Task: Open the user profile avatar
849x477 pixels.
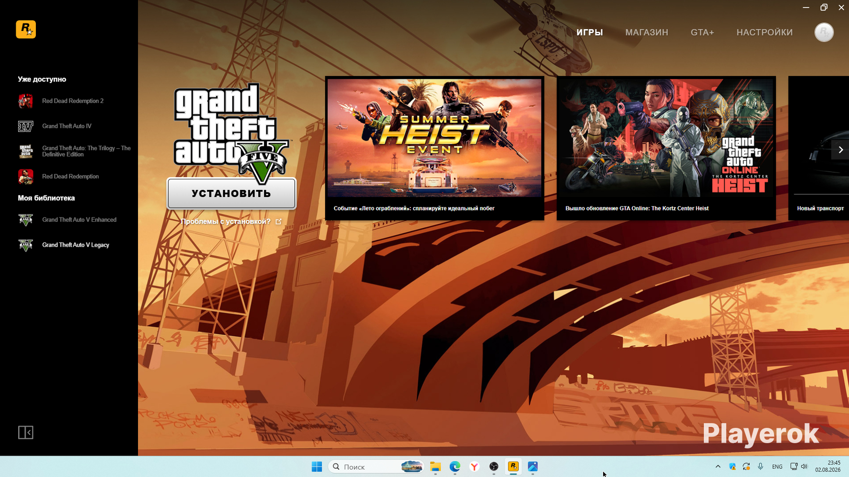Action: pos(824,32)
